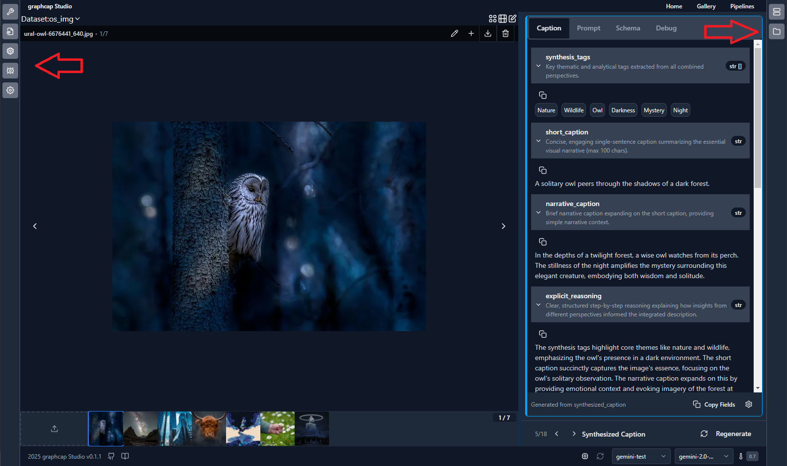Click the plus icon in image header
Image resolution: width=787 pixels, height=466 pixels.
tap(471, 33)
